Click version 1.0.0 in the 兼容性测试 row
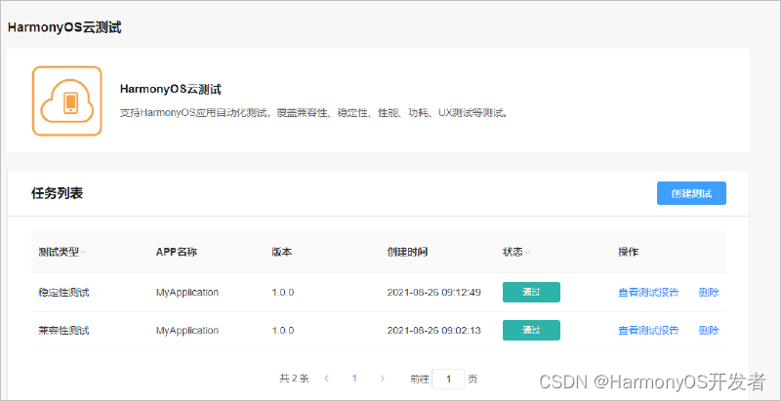 point(283,331)
